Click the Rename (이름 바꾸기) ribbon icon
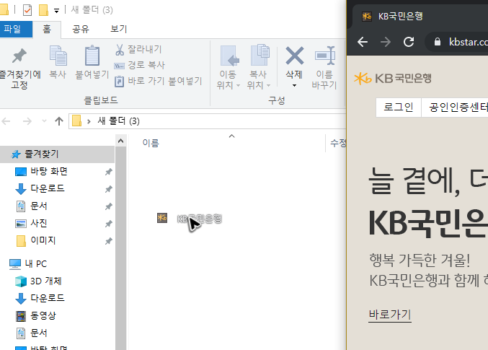Image resolution: width=488 pixels, height=350 pixels. [324, 56]
